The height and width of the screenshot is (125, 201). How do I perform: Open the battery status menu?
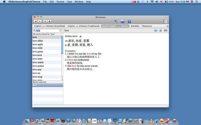(169, 2)
